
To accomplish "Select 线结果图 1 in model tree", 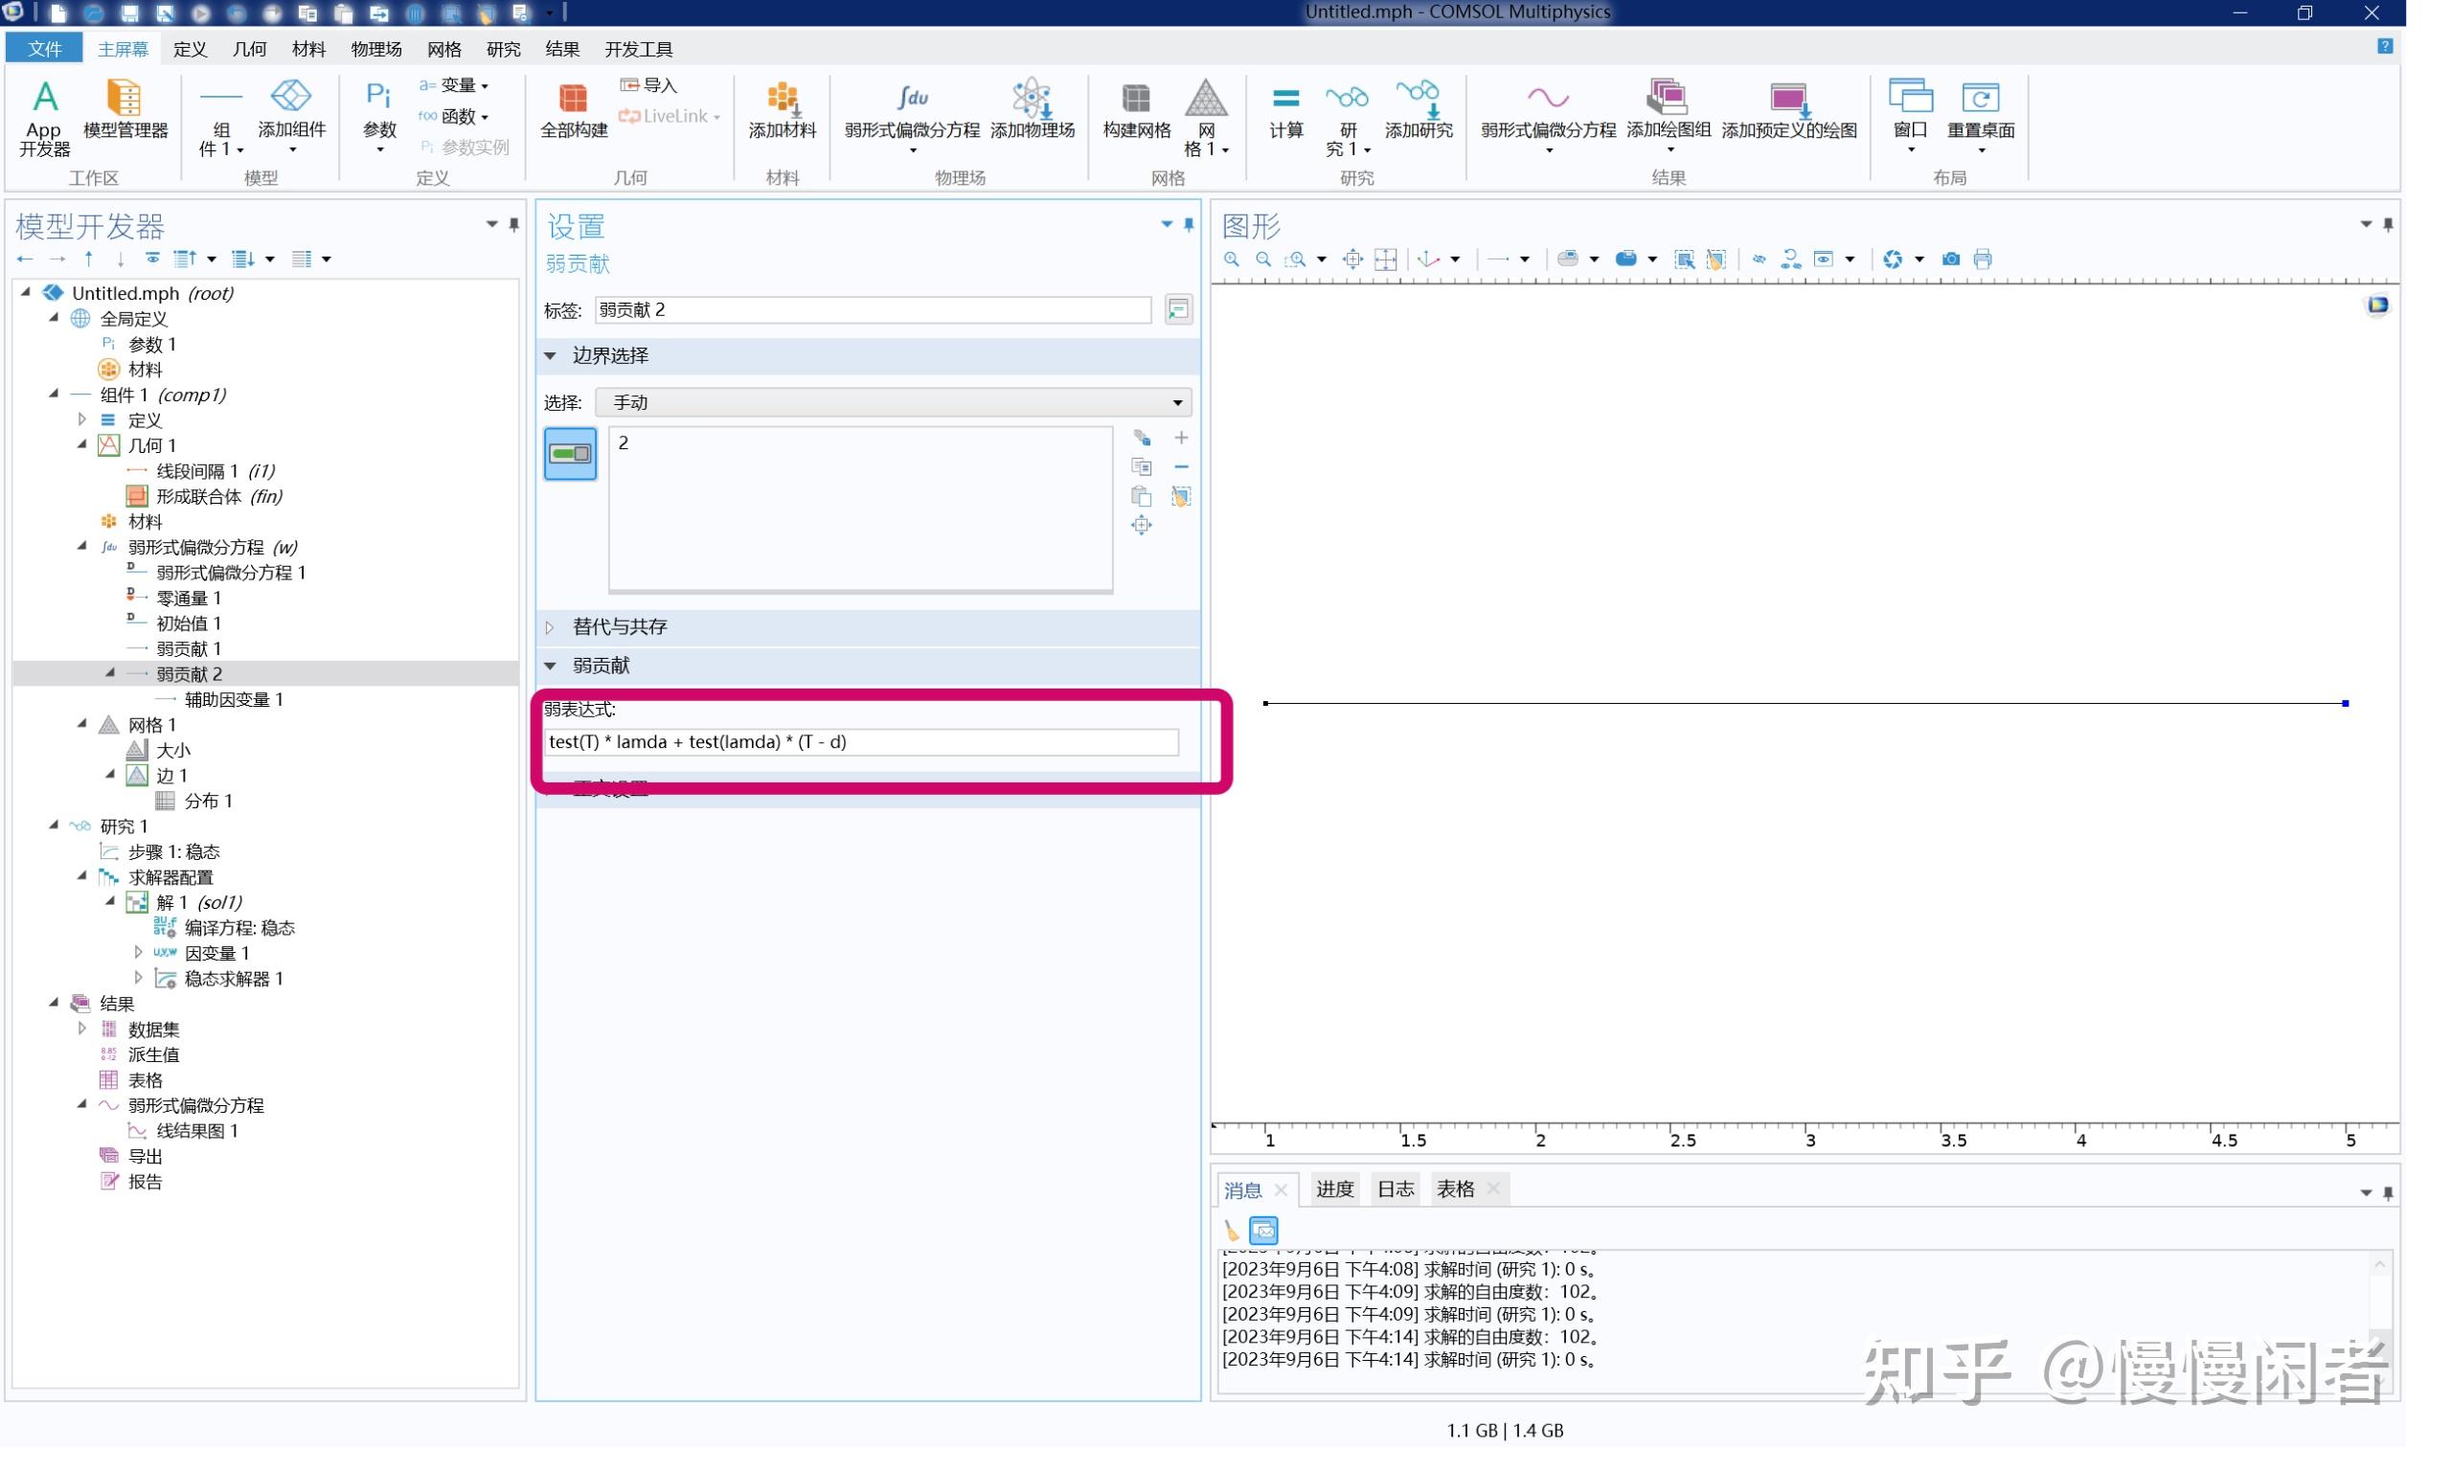I will (197, 1131).
